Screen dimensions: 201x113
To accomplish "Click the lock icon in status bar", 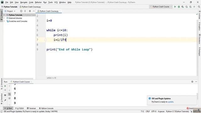I will (x=191, y=111).
